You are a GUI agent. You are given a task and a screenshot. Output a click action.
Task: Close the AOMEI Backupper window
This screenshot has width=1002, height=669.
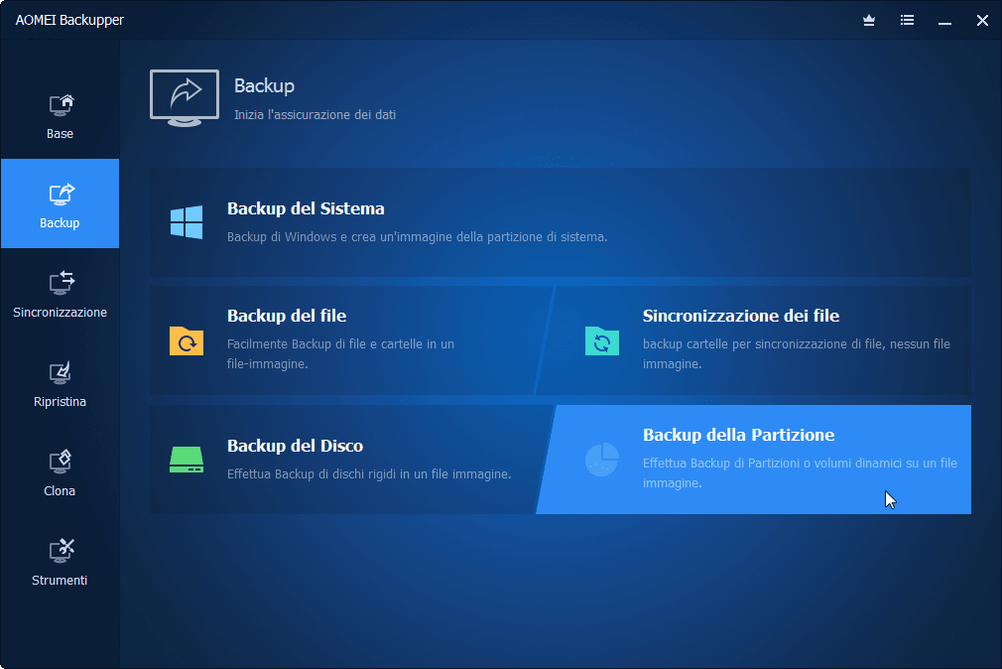click(x=983, y=21)
